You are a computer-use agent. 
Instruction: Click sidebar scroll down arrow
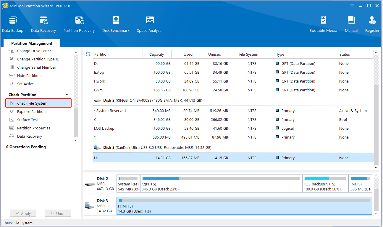click(76, 140)
